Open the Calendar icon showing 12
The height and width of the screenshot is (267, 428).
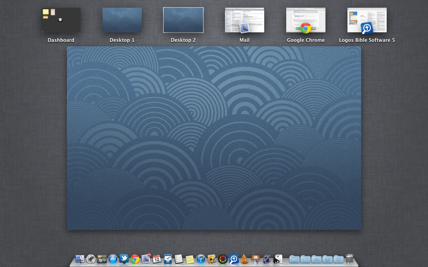[157, 259]
